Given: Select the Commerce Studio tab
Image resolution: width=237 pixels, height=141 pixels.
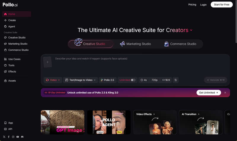Looking at the screenshot, I should [180, 44].
